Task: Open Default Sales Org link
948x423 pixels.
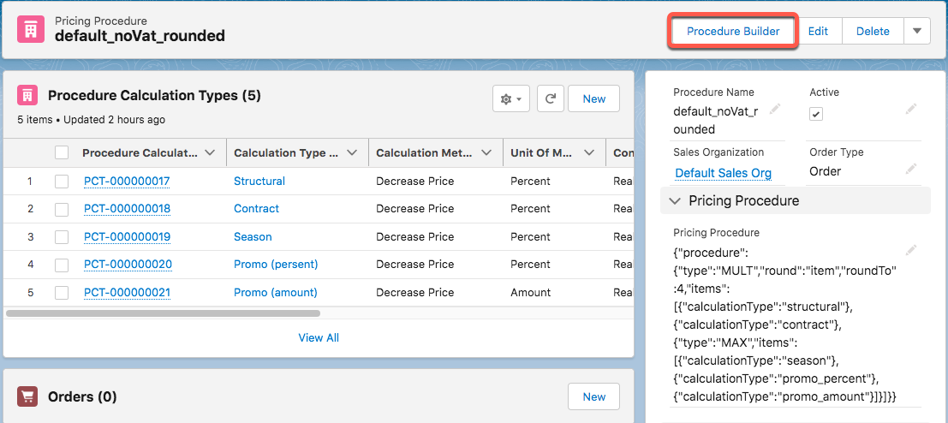Action: (x=723, y=174)
